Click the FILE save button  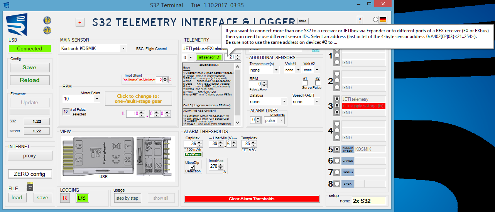pos(42,198)
